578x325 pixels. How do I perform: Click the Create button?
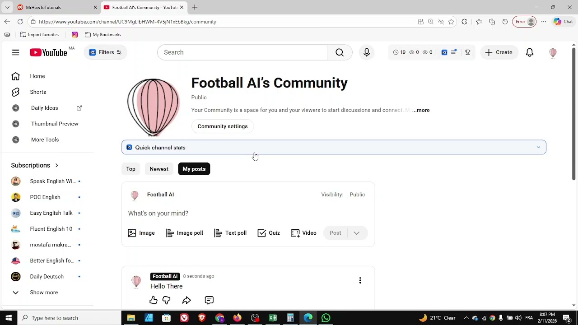tap(499, 52)
